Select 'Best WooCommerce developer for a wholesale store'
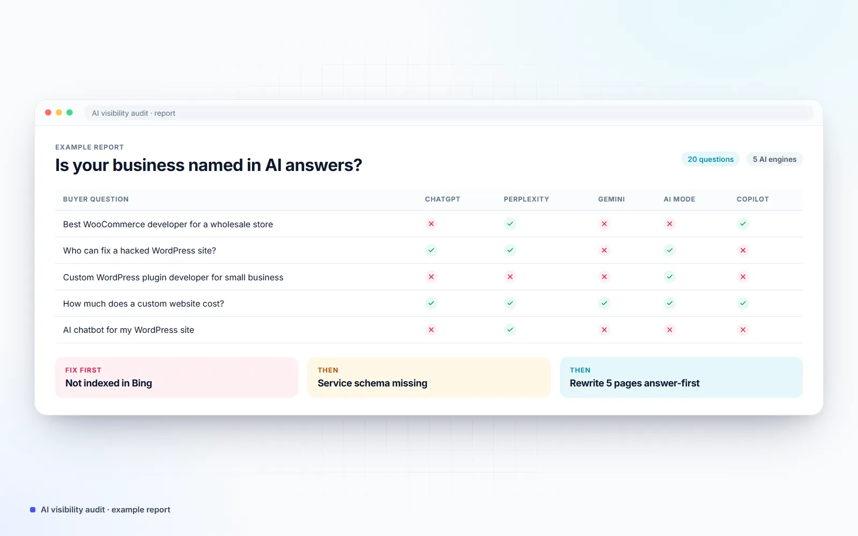The image size is (858, 536). coord(168,224)
